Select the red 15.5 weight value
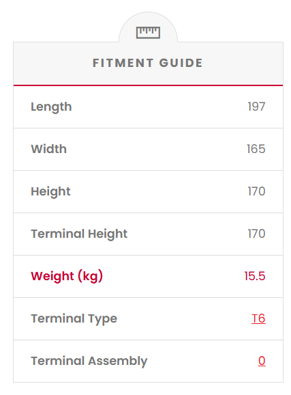Screen dimensions: 291x395 pyautogui.click(x=255, y=276)
